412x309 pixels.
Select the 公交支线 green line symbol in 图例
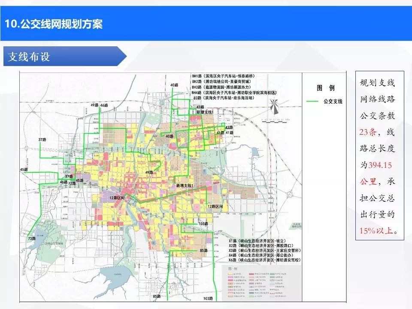click(312, 100)
